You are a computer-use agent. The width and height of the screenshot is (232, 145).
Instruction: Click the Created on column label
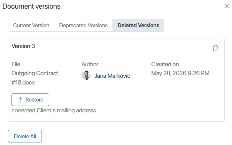tap(165, 64)
